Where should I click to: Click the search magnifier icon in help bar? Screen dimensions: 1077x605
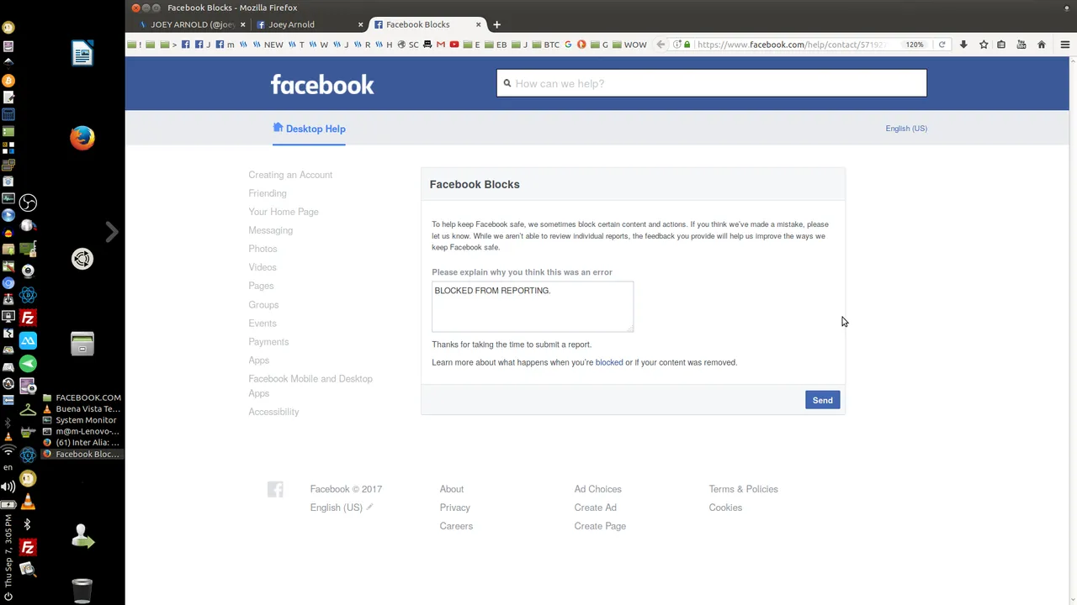[507, 83]
